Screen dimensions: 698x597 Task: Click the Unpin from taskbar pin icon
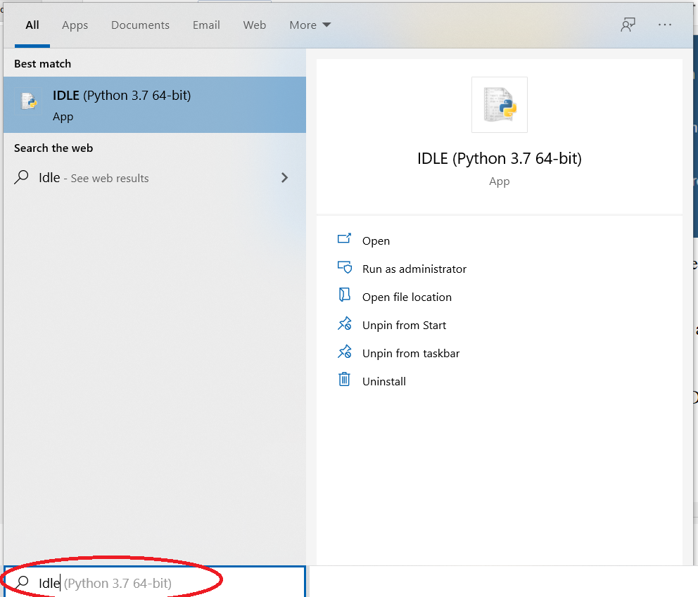click(344, 352)
